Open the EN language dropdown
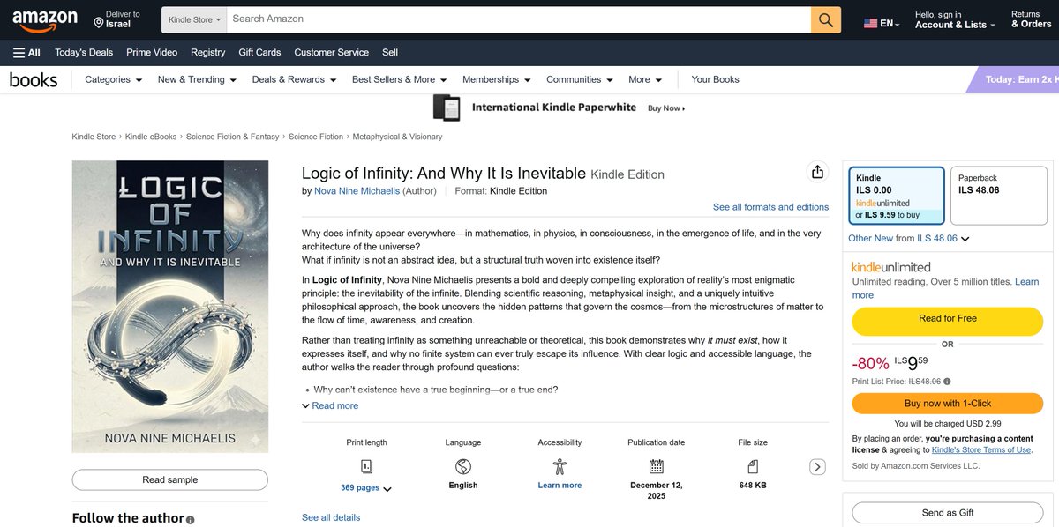Image resolution: width=1059 pixels, height=527 pixels. pyautogui.click(x=882, y=24)
